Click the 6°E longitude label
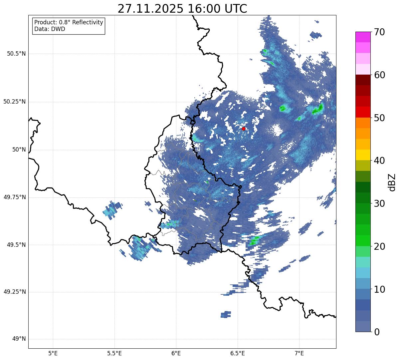 point(176,353)
